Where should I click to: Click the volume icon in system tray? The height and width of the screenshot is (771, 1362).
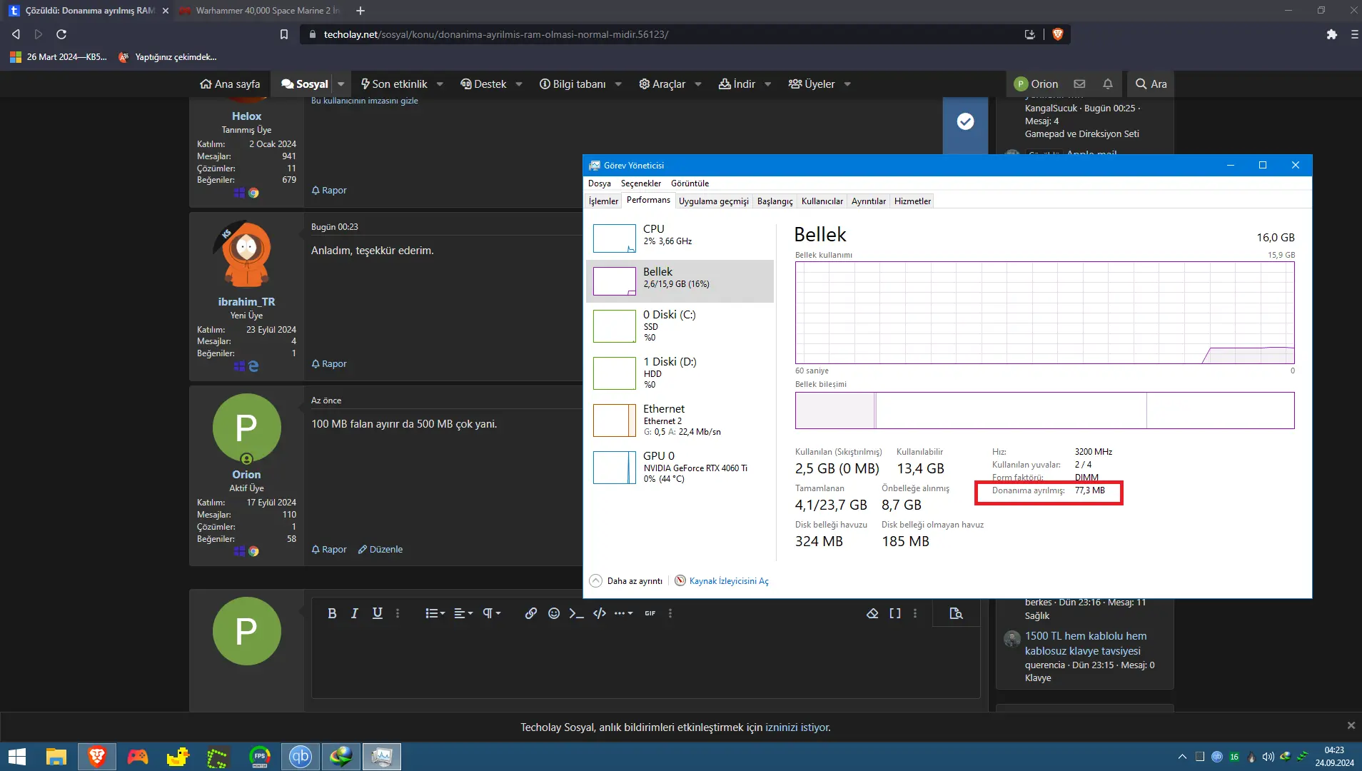[1268, 757]
